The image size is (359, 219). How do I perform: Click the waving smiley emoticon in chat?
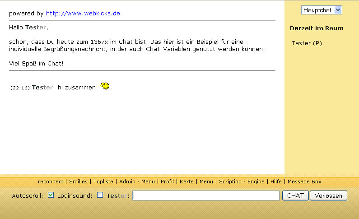point(105,86)
